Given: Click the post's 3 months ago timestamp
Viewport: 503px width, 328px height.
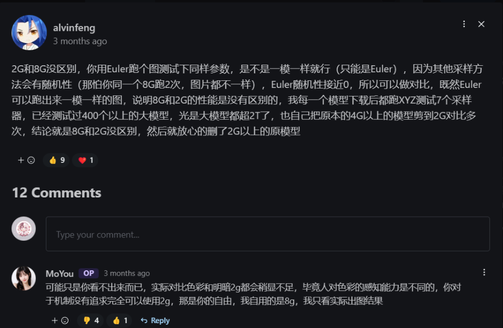Looking at the screenshot, I should click(80, 42).
